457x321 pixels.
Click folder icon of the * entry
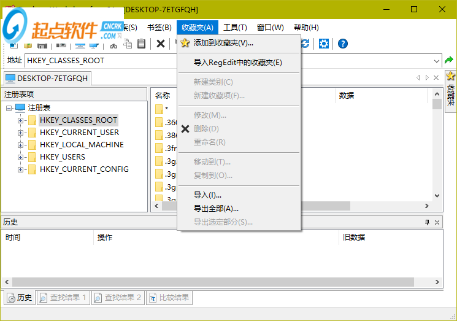coord(159,109)
